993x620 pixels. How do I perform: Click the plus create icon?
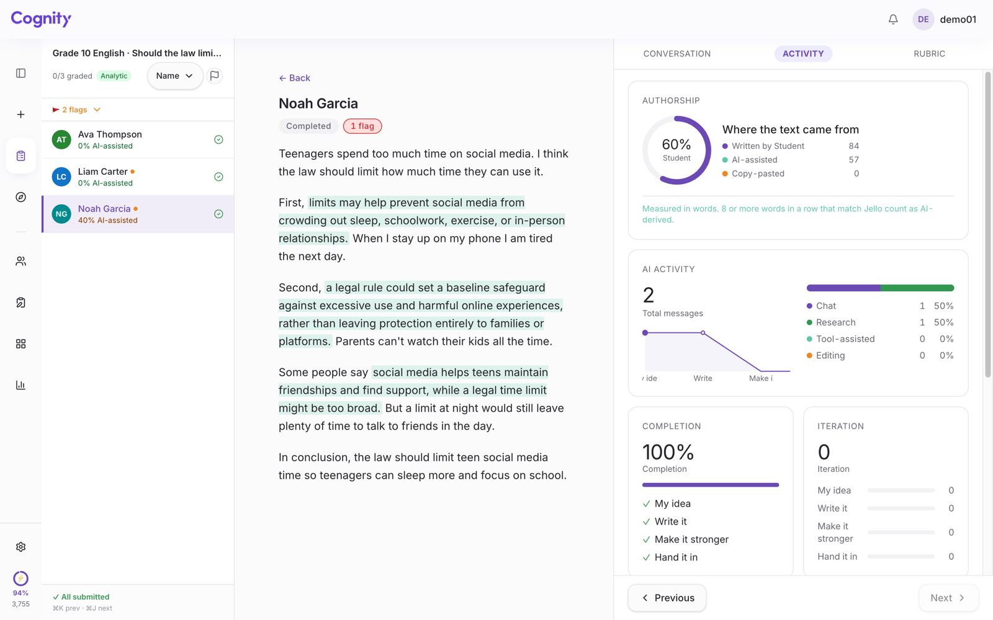pyautogui.click(x=20, y=115)
